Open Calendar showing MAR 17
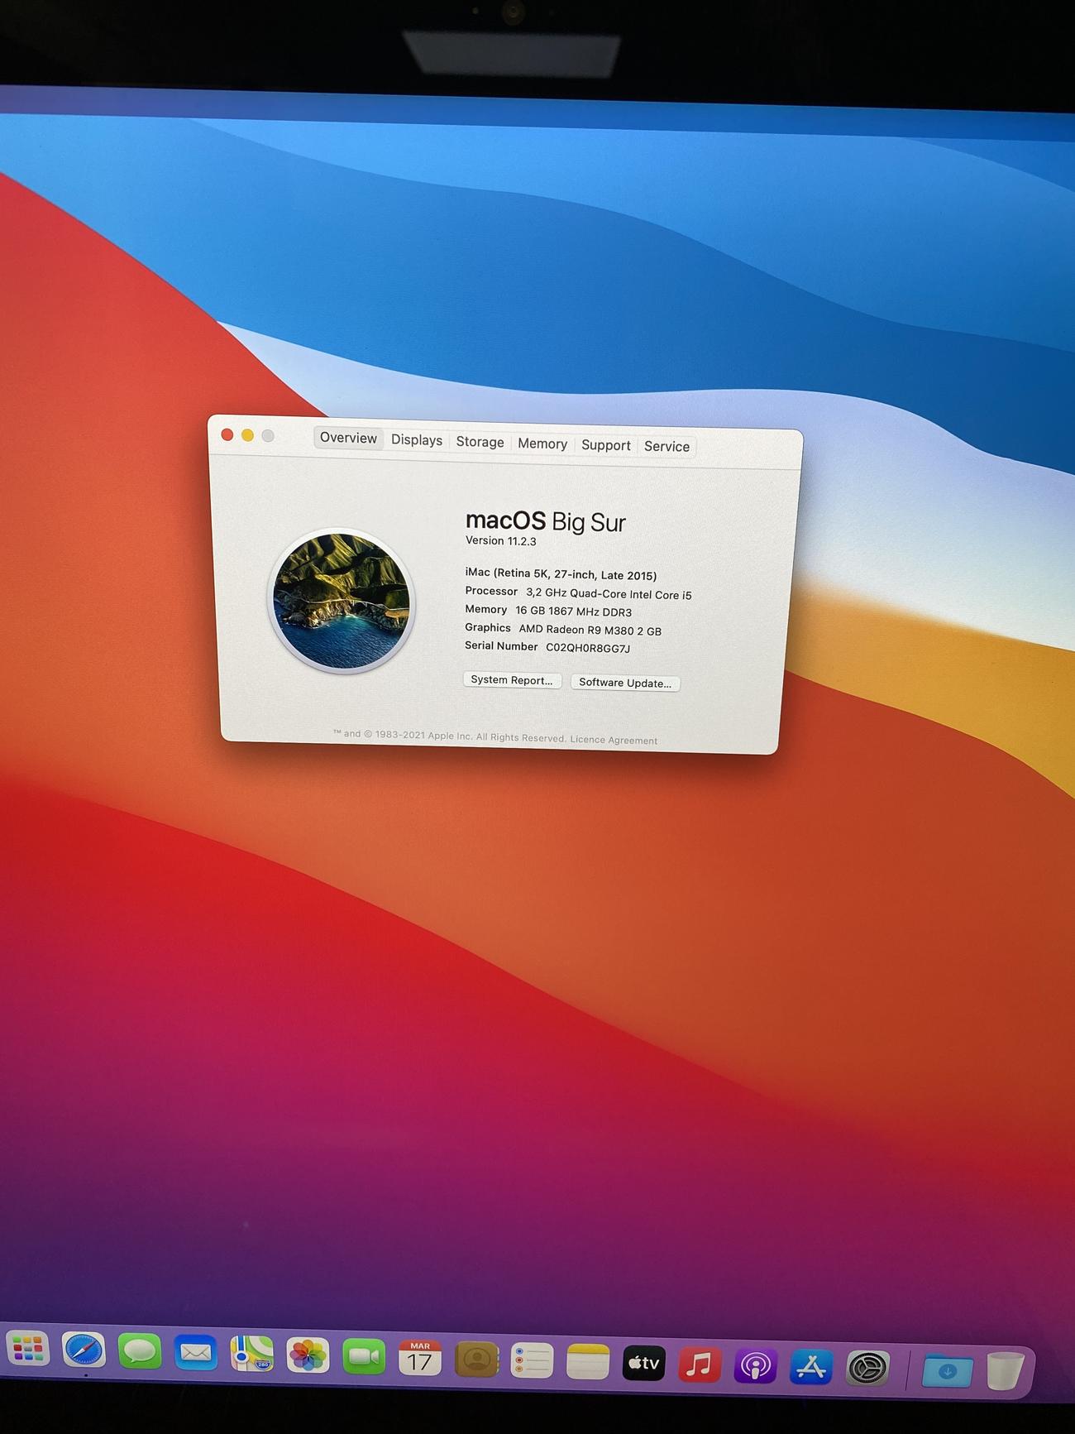 click(420, 1359)
